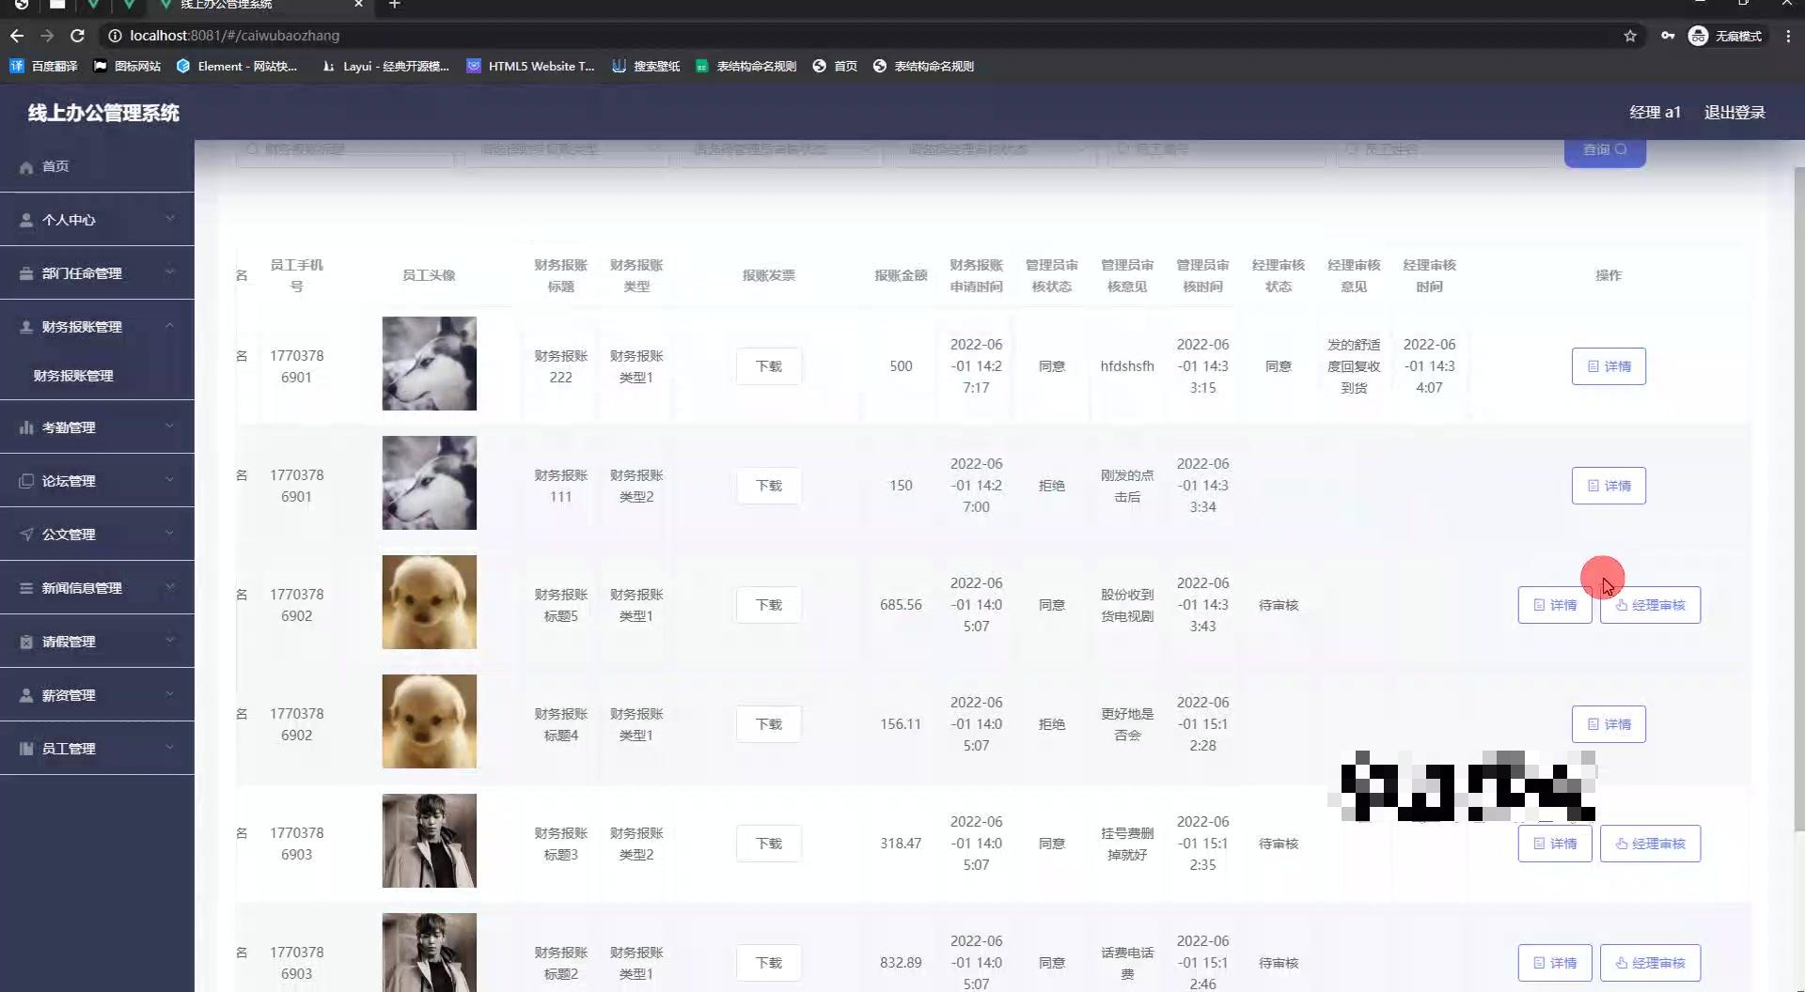Viewport: 1805px width, 992px height.
Task: Click the briefcase icon beside 部门任命管理
Action: click(26, 273)
